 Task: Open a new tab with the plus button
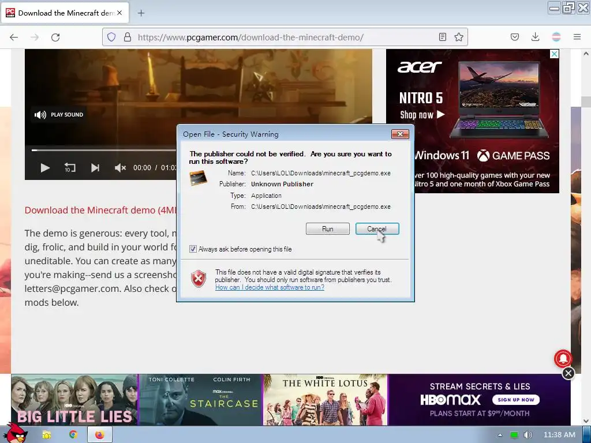141,13
